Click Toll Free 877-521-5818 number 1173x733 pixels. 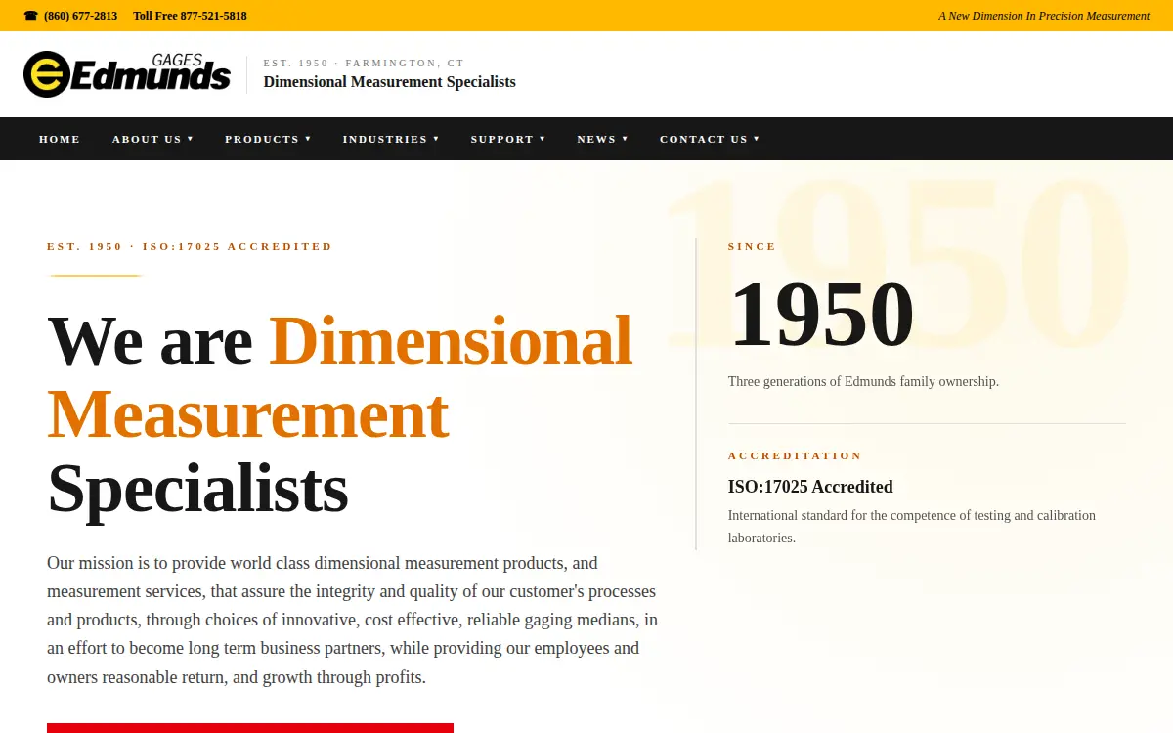(190, 16)
